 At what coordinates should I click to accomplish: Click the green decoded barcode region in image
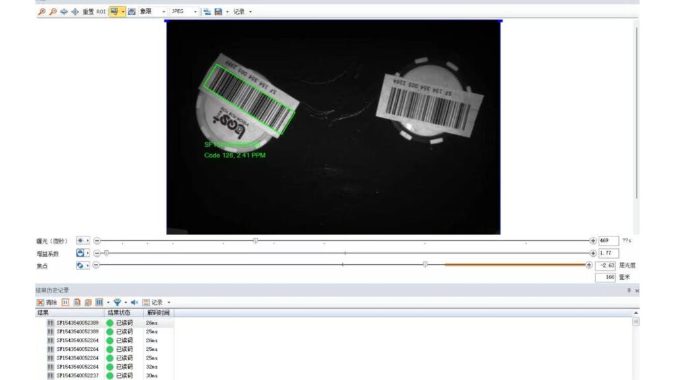coord(249,99)
